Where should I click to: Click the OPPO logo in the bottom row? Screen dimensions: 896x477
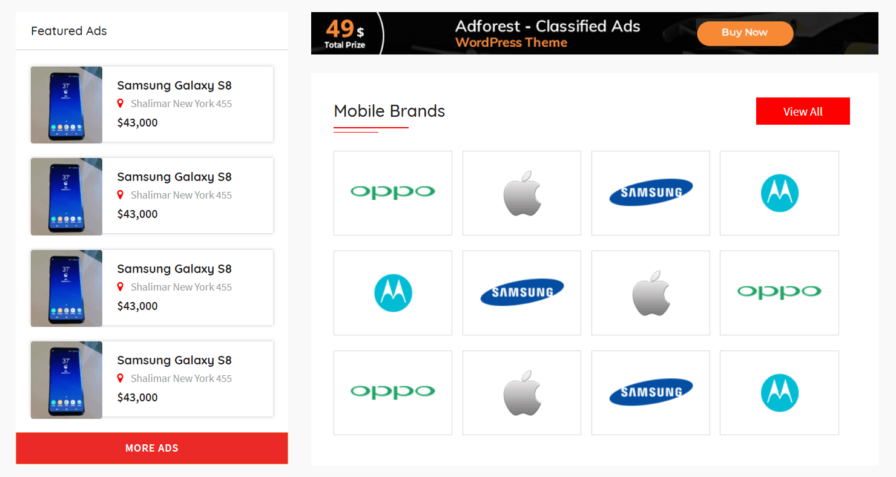coord(392,392)
